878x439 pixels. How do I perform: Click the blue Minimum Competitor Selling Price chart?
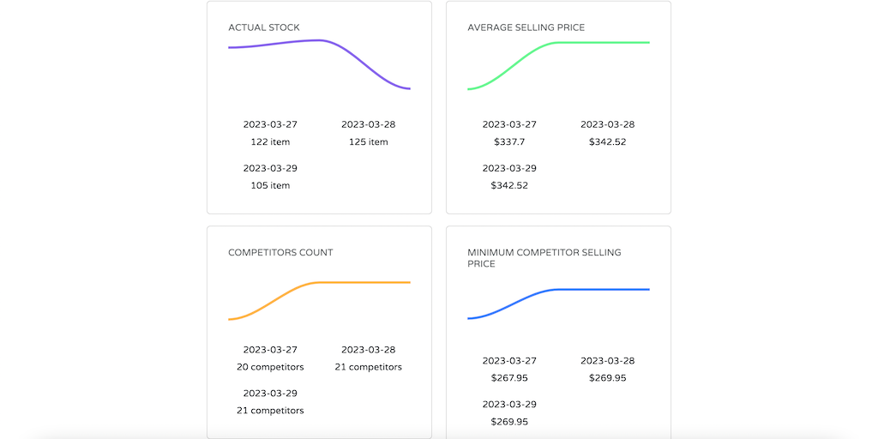tap(558, 304)
